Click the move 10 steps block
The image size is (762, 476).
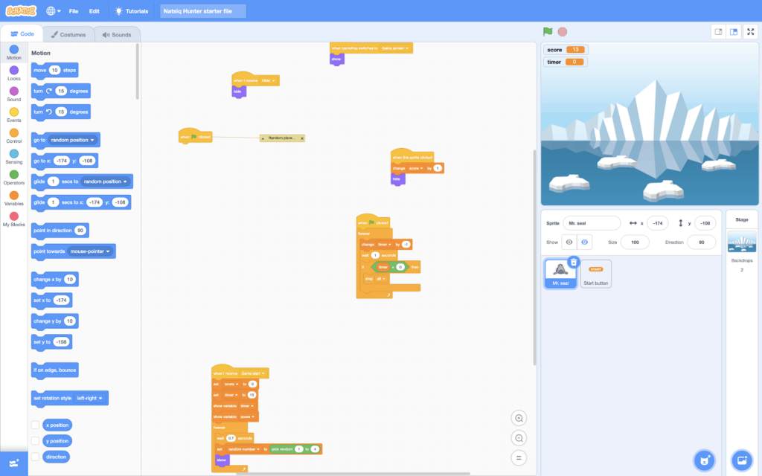point(54,71)
